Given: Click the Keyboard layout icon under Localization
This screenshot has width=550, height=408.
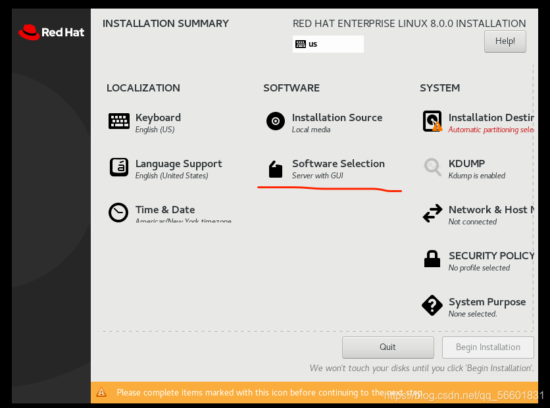Looking at the screenshot, I should point(119,121).
